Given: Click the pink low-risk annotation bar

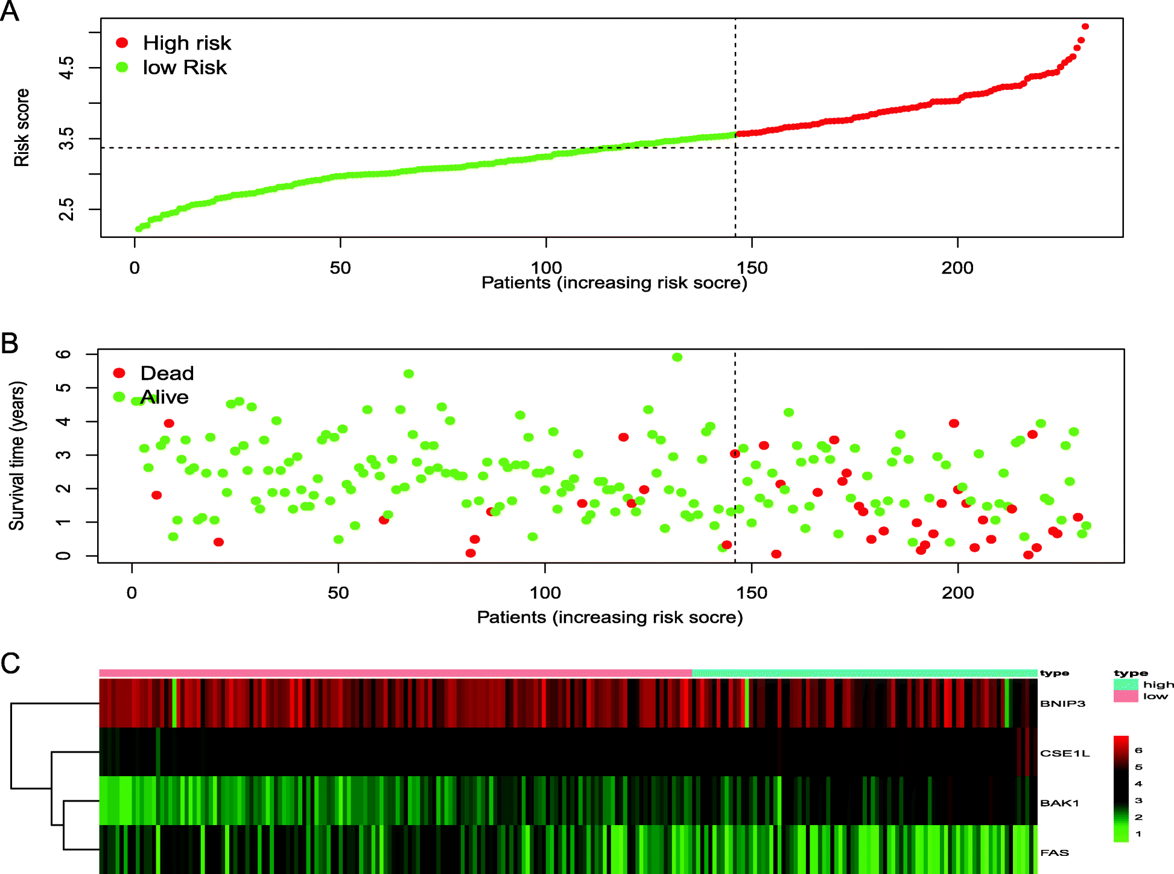Looking at the screenshot, I should 396,673.
